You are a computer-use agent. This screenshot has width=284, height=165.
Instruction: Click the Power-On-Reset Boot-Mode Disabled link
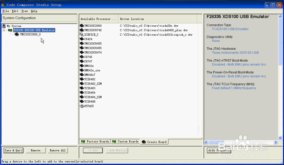click(239, 76)
